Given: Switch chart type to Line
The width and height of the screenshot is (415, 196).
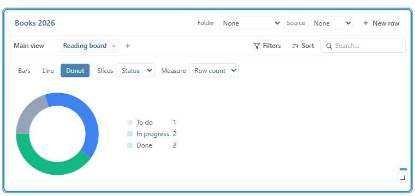Looking at the screenshot, I should [x=48, y=70].
